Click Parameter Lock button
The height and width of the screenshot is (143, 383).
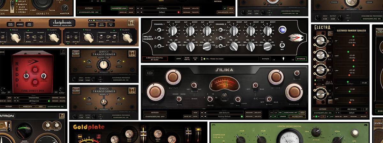point(119,8)
